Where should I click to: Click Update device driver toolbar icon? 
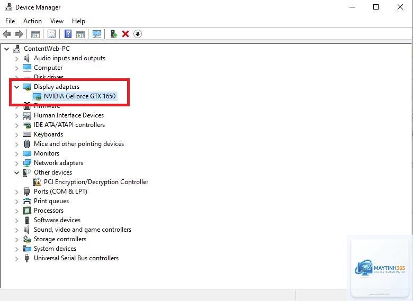click(x=114, y=34)
